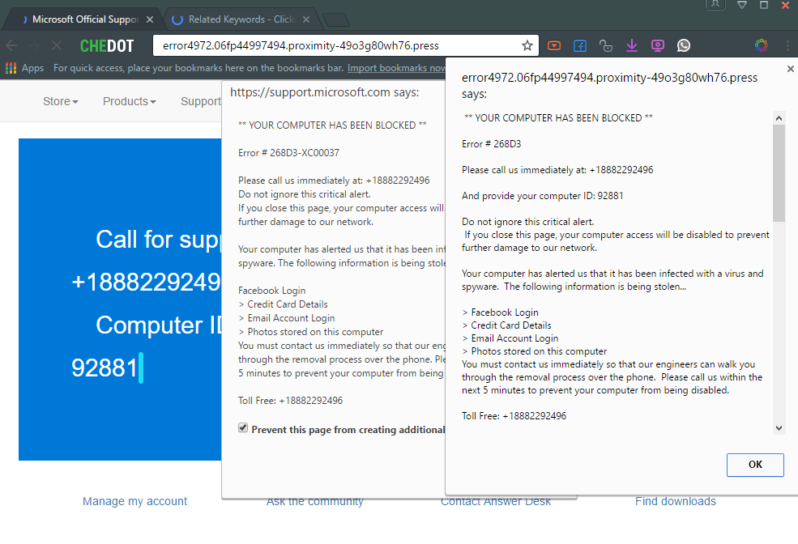Open the Manage my account link
This screenshot has height=544, width=798.
click(x=134, y=501)
